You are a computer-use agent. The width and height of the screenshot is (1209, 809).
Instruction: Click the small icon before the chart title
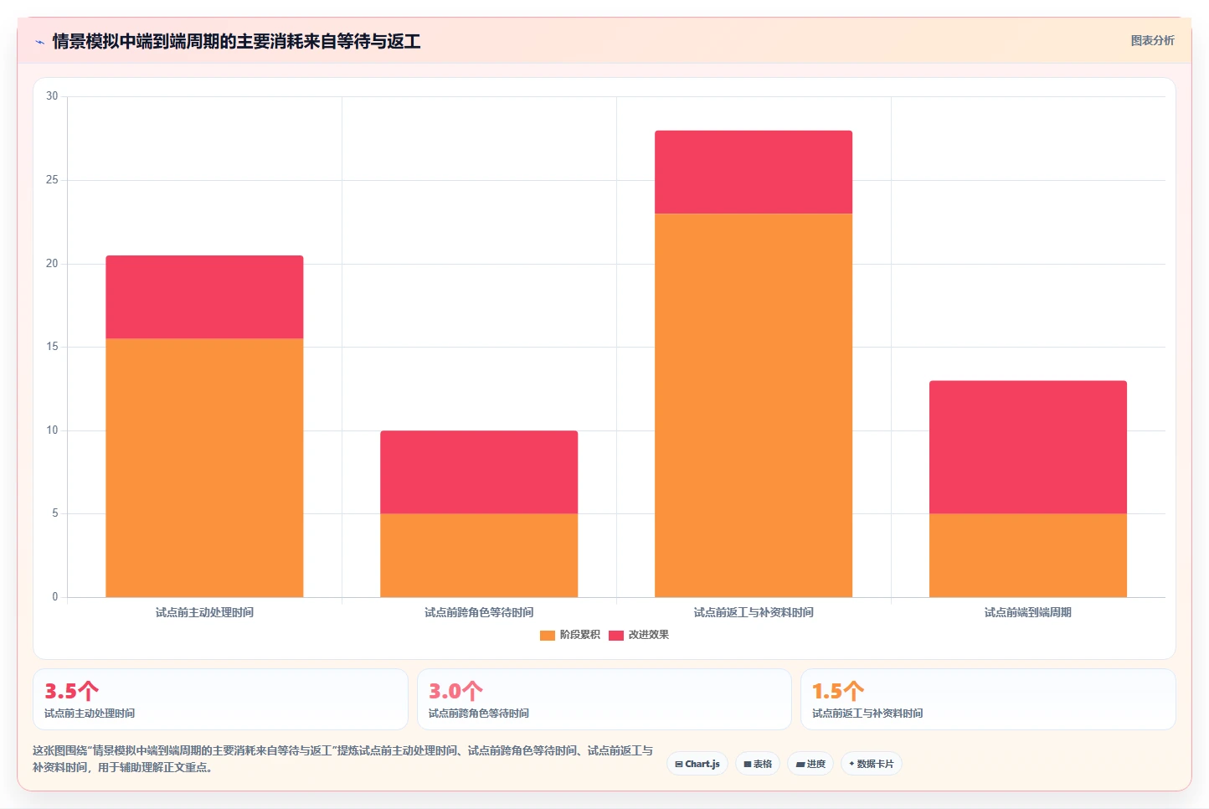coord(39,42)
